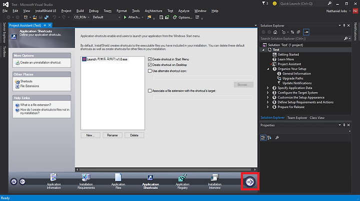
Task: Click Properties panel alphabetical sort icon
Action: coord(269,138)
